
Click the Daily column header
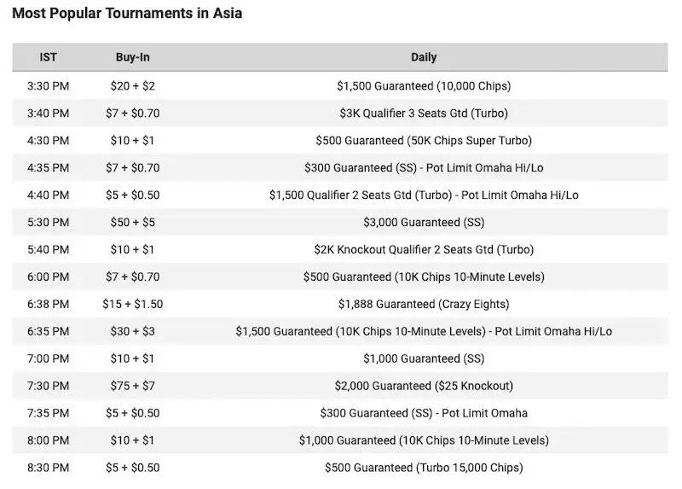coord(424,57)
